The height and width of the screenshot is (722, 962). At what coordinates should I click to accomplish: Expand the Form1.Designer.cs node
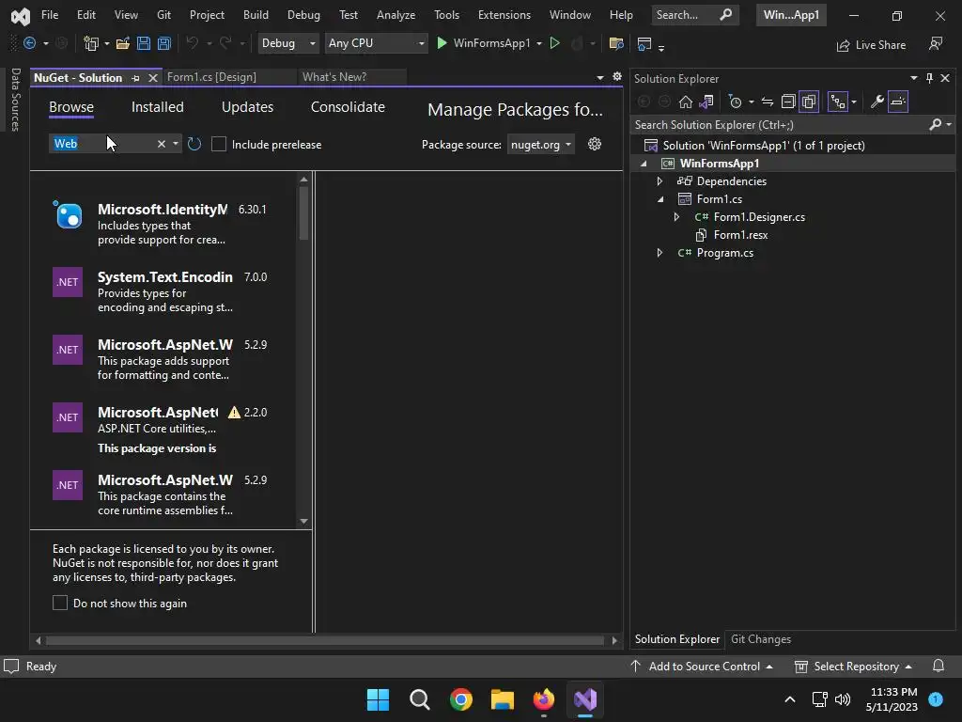[x=676, y=217]
